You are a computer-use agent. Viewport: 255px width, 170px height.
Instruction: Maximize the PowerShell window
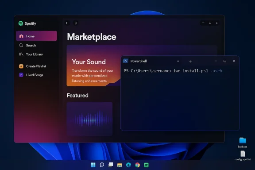pos(225,61)
